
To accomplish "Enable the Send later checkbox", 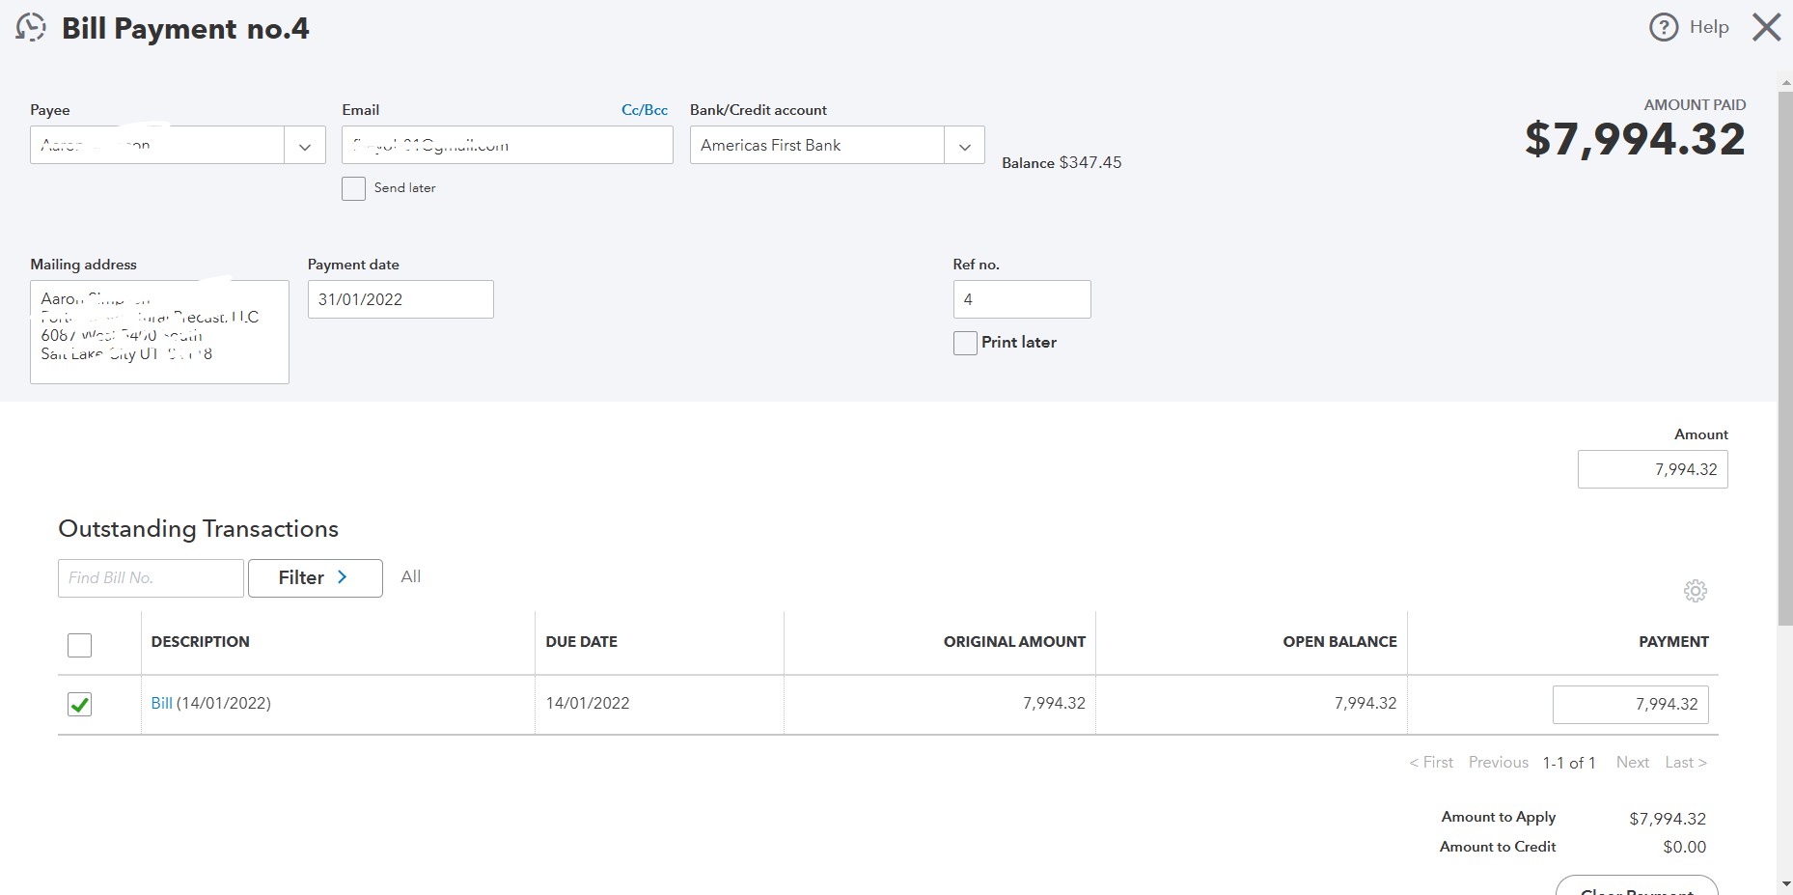I will 354,188.
